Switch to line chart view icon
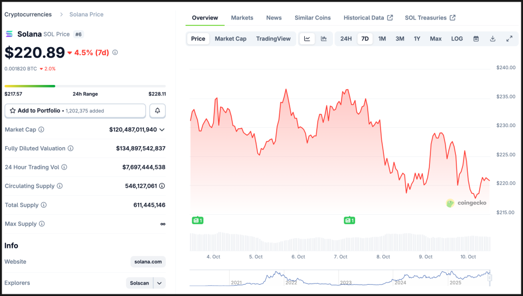This screenshot has height=296, width=523. pos(307,39)
